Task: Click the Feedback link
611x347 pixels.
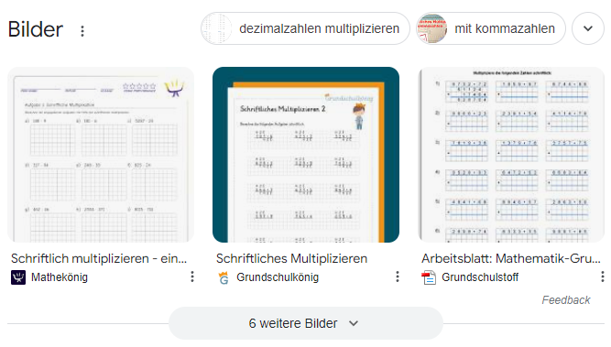Action: coord(566,300)
